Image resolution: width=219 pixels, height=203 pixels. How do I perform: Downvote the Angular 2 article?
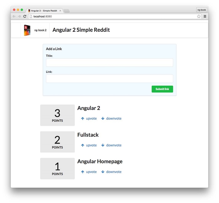point(111,119)
